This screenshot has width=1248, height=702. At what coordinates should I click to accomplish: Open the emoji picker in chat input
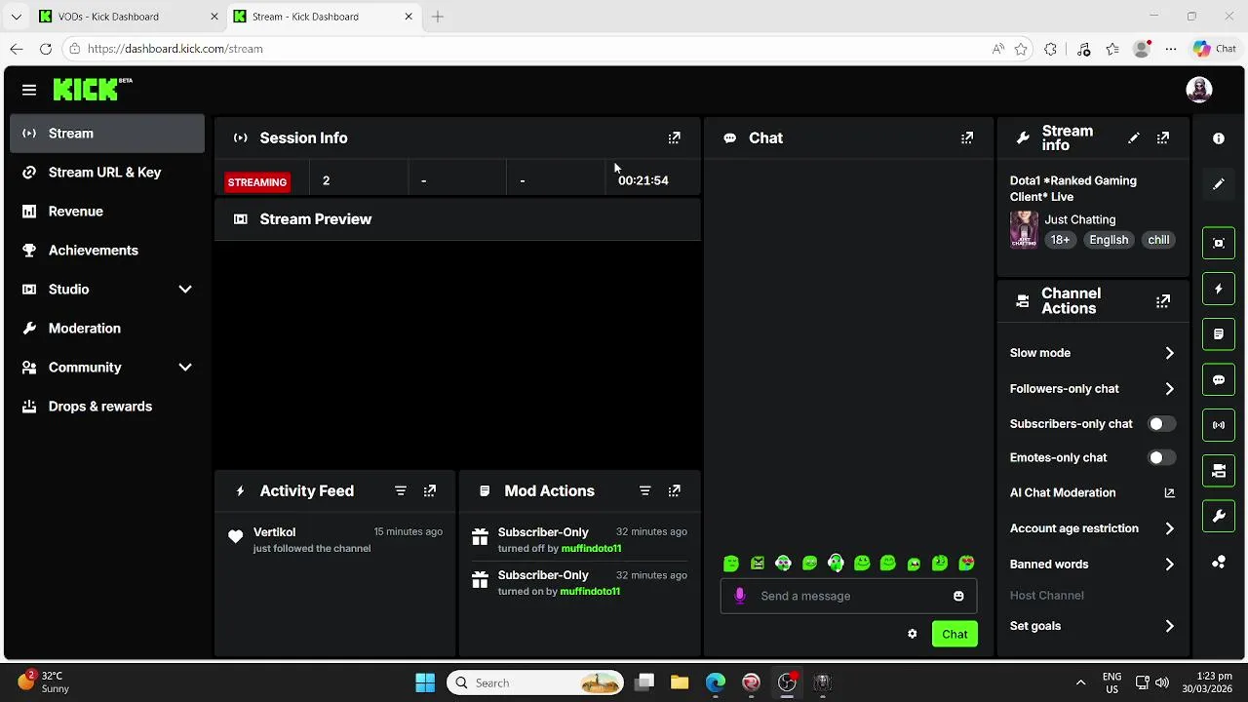pos(958,596)
